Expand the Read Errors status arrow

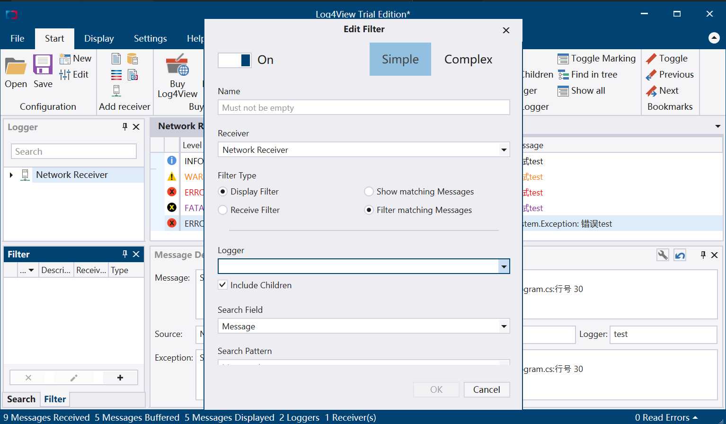[x=695, y=417]
